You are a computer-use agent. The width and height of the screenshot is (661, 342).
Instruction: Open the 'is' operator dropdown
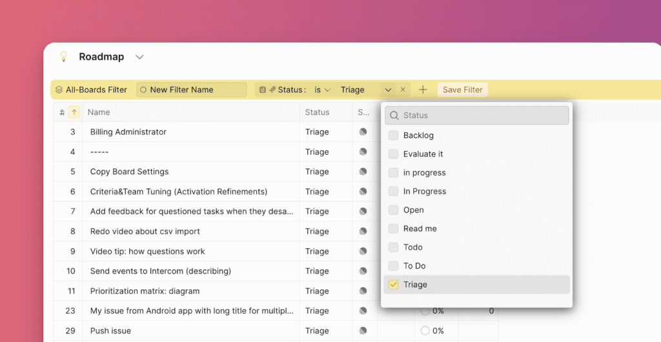click(x=322, y=90)
